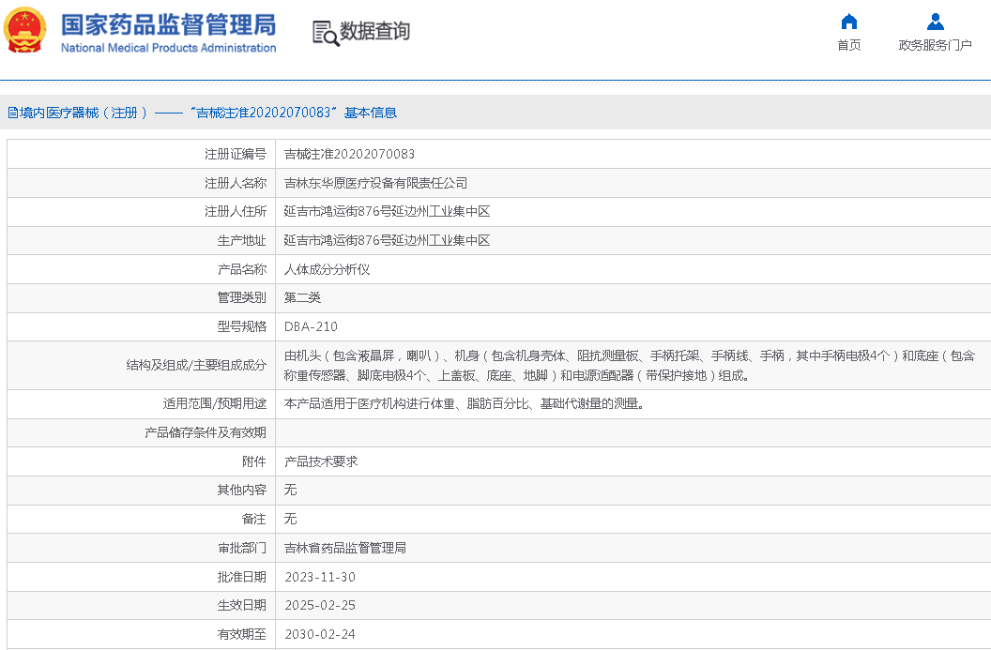Click the 备注 value 无
This screenshot has width=991, height=650.
tap(290, 520)
